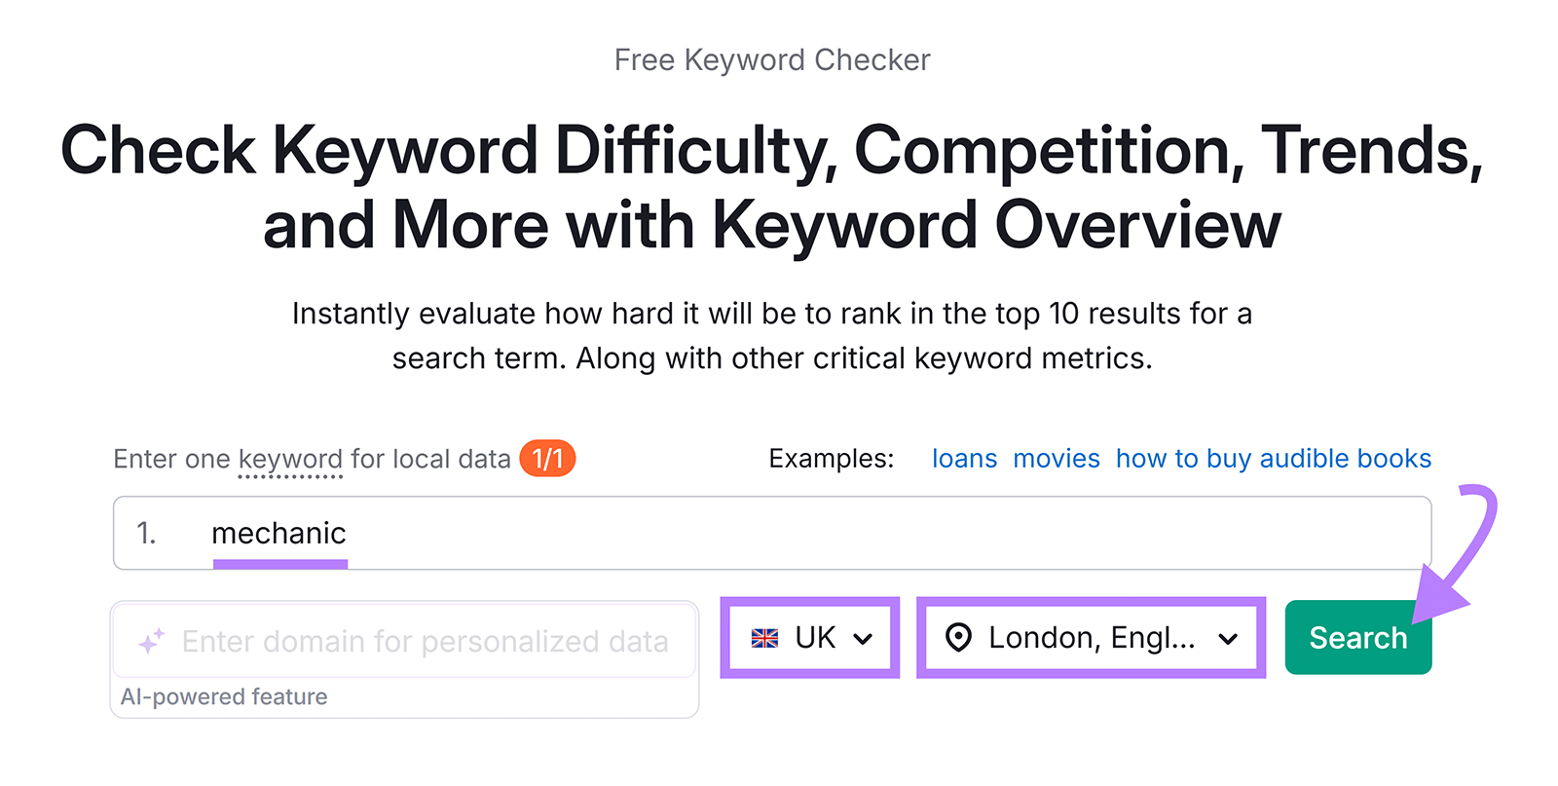
Task: Click the mechanic keyword text
Action: coord(278,533)
